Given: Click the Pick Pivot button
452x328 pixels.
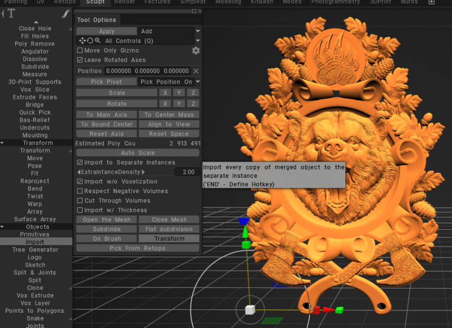Looking at the screenshot, I should point(107,82).
